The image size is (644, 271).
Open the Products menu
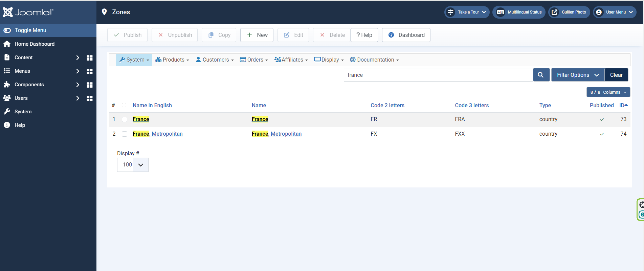[x=172, y=60]
